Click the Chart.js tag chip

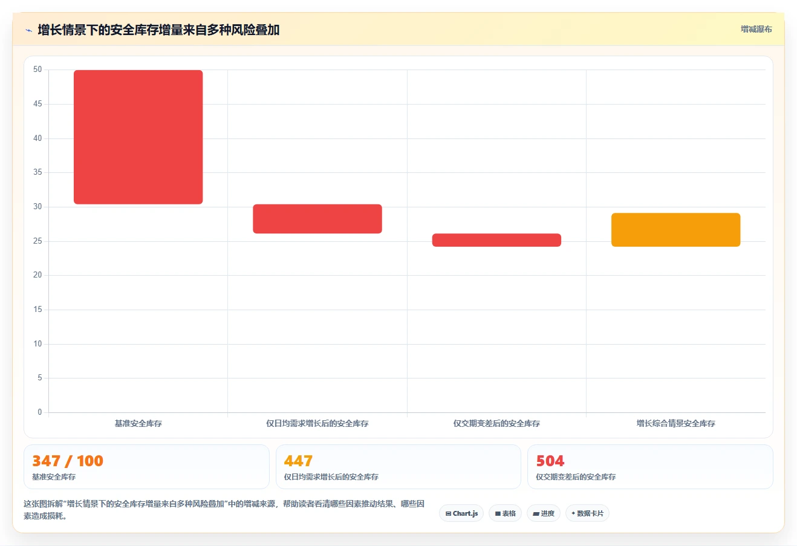461,513
